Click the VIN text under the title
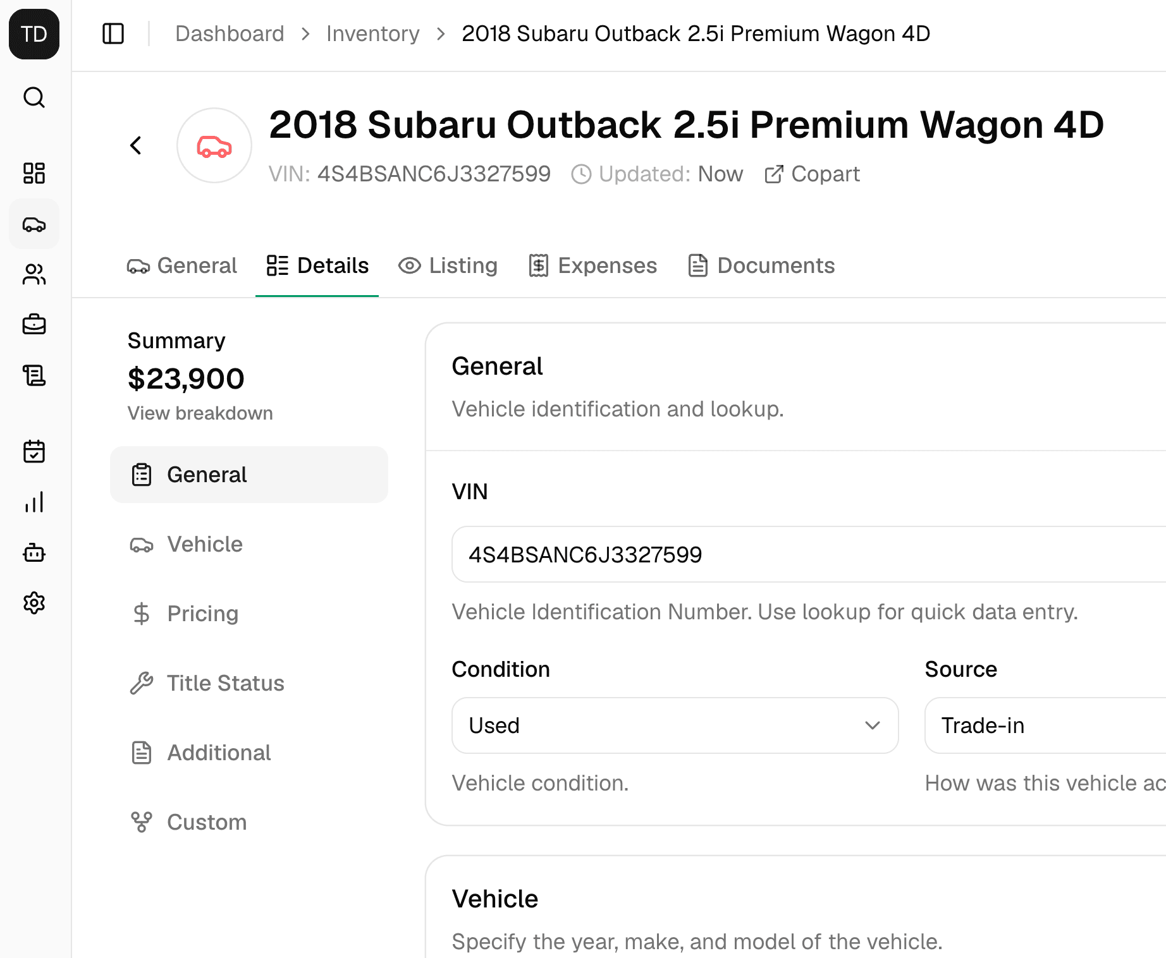This screenshot has width=1166, height=958. 410,174
